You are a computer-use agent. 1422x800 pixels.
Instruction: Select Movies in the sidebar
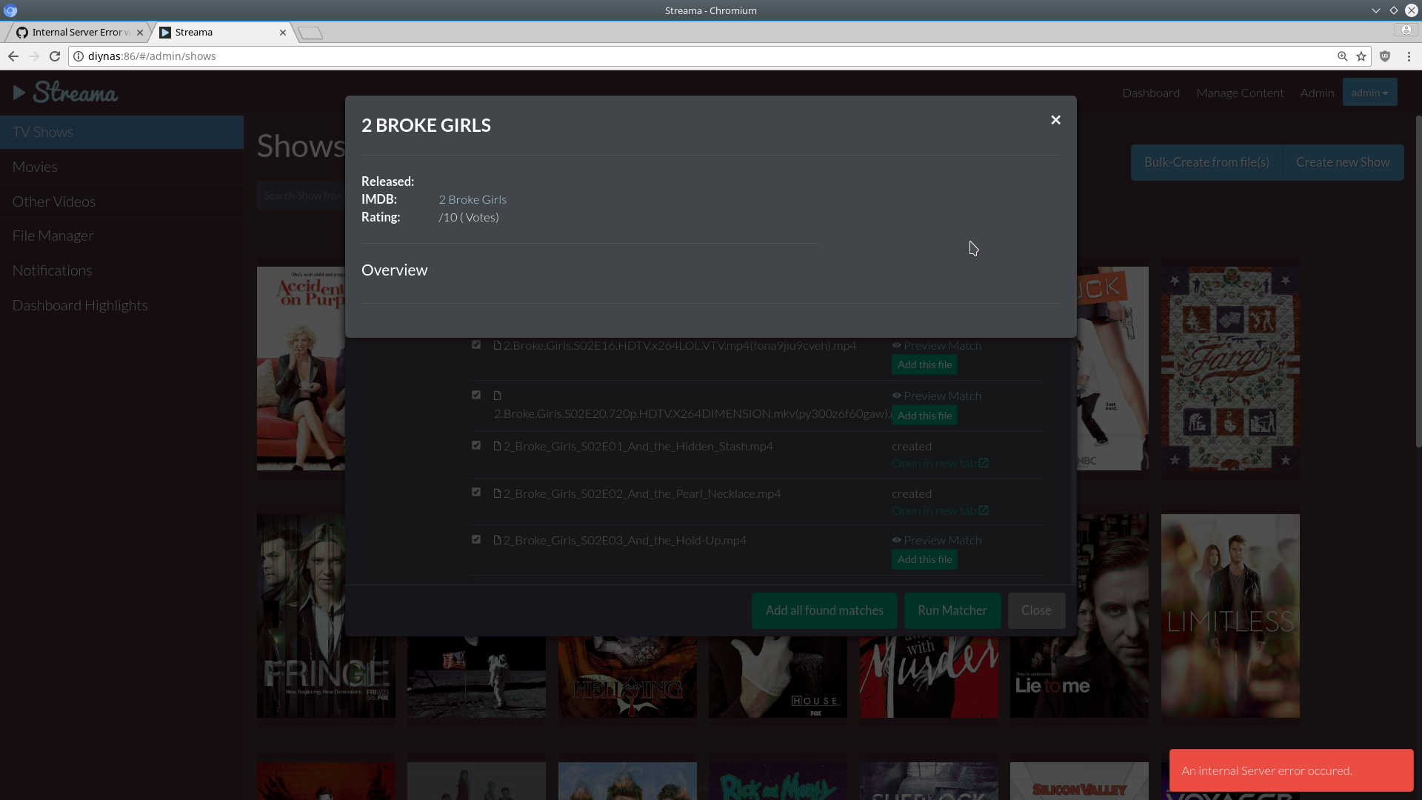35,167
